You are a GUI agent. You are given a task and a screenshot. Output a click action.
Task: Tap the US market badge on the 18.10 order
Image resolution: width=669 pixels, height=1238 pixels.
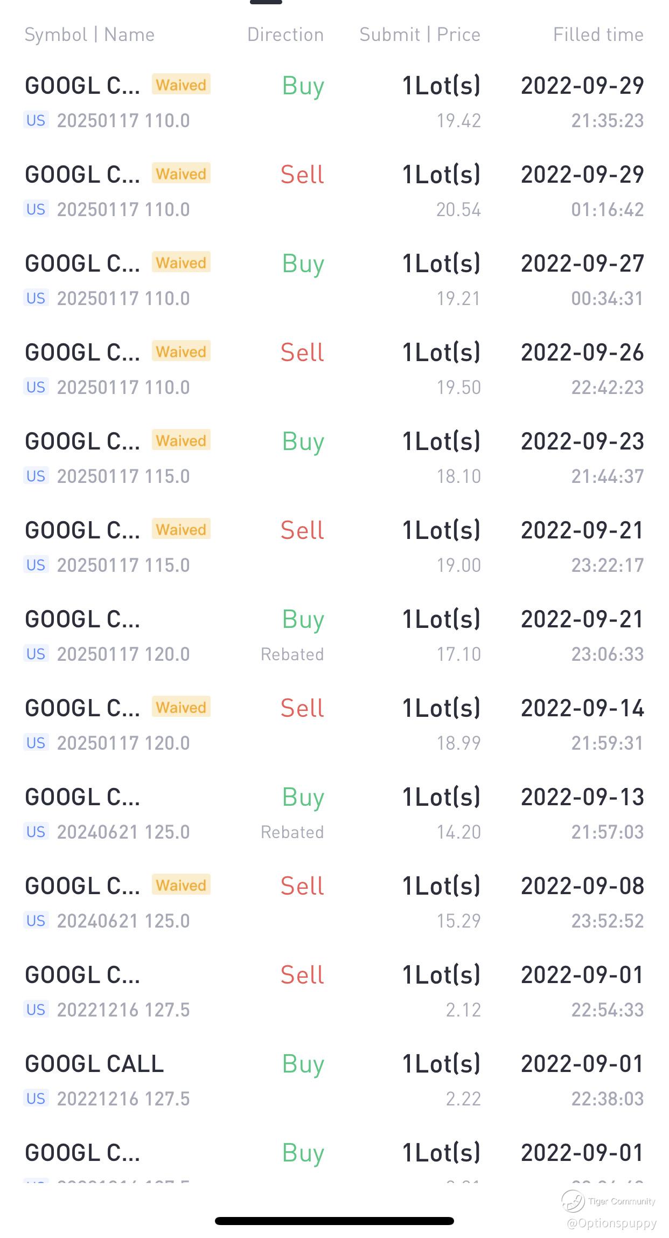[x=36, y=476]
